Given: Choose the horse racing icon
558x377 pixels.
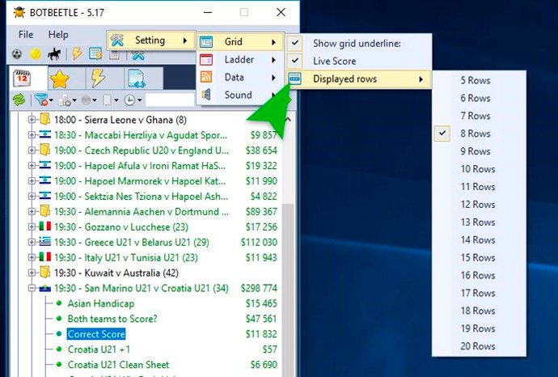Looking at the screenshot, I should pyautogui.click(x=54, y=54).
